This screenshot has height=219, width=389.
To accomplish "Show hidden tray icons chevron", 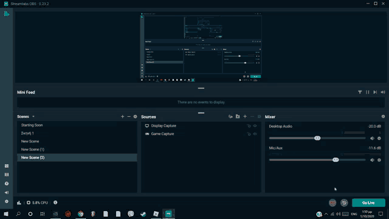I will coord(326,214).
